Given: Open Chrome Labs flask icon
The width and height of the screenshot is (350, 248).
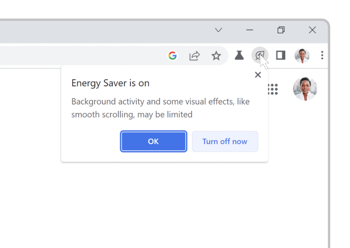Looking at the screenshot, I should (x=239, y=56).
